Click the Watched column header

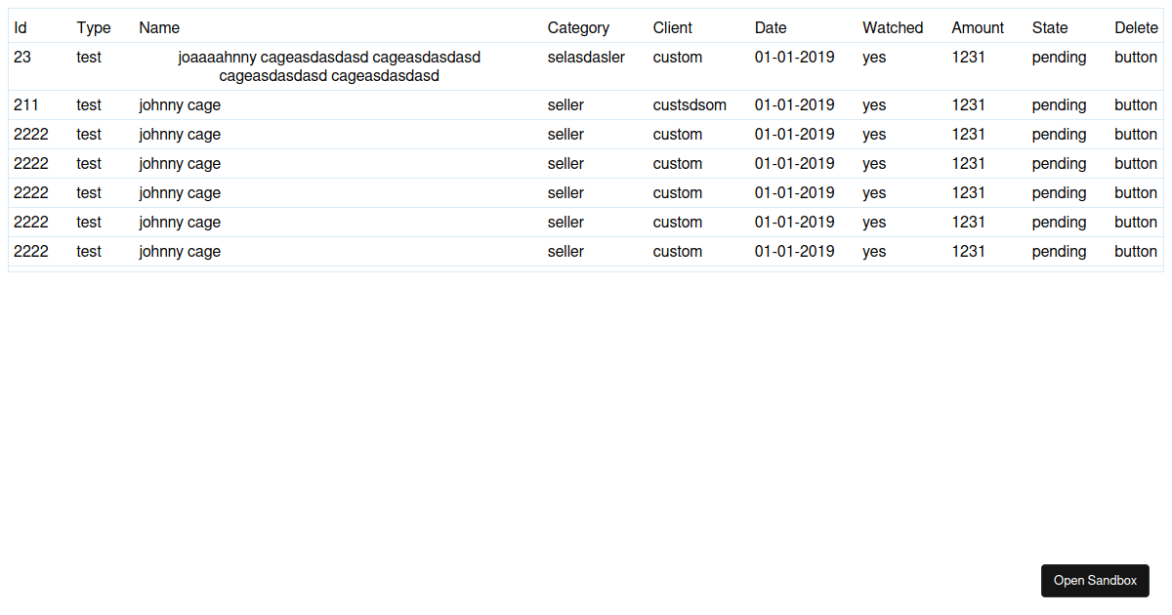892,27
